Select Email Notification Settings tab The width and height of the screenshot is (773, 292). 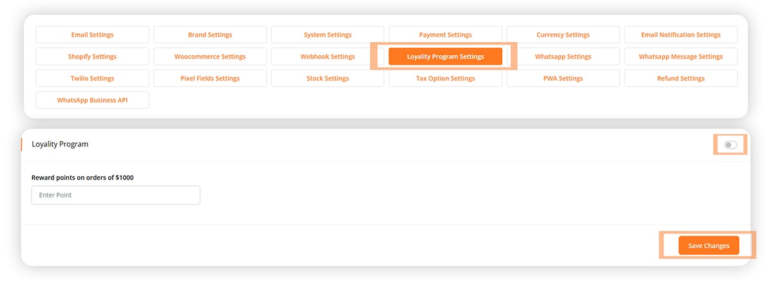click(x=681, y=35)
